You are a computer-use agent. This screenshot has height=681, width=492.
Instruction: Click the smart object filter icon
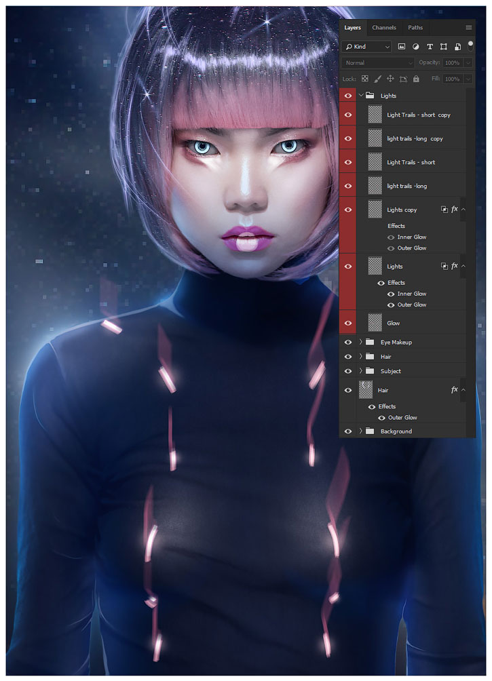pyautogui.click(x=457, y=47)
